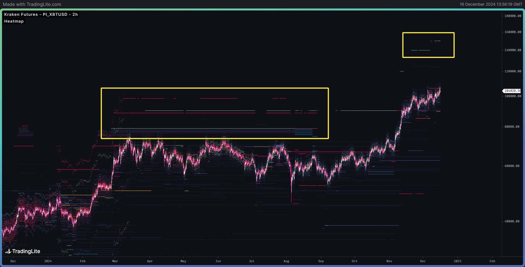Click the 2024 label on the time axis
The width and height of the screenshot is (525, 267).
tap(48, 261)
